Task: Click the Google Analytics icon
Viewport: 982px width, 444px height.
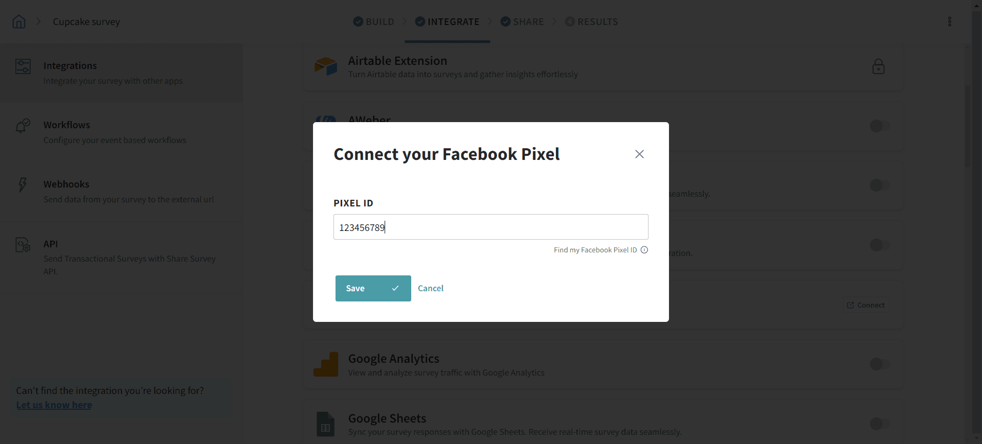Action: tap(326, 364)
